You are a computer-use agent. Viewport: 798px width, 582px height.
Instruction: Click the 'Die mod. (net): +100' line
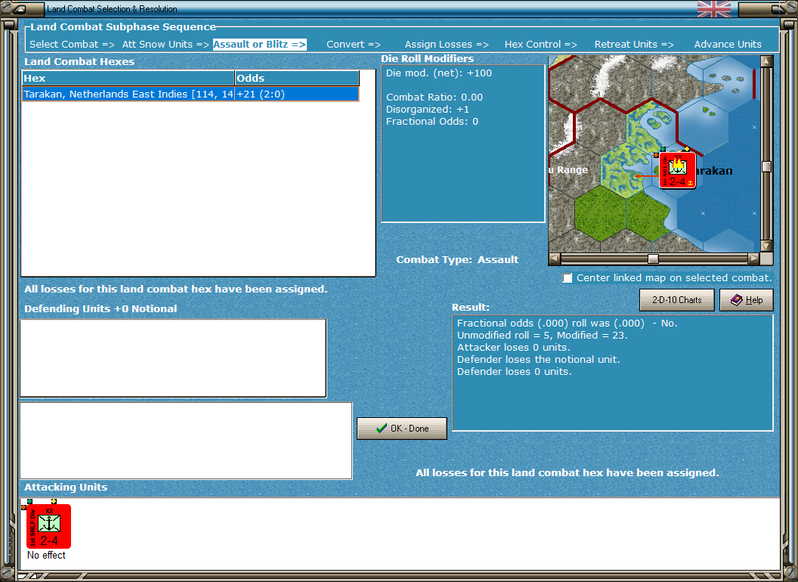tap(439, 73)
